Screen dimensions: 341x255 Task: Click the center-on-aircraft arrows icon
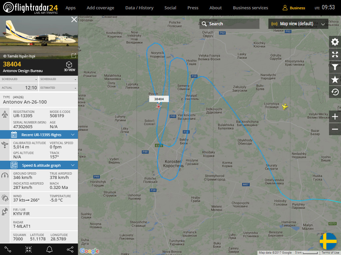tap(29, 249)
